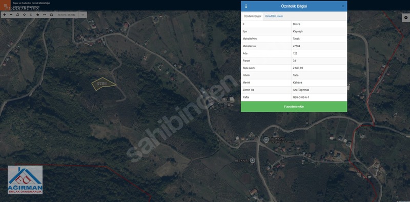This screenshot has height=202, width=410.
Task: Zoom in with the plus tool
Action: 5,15
